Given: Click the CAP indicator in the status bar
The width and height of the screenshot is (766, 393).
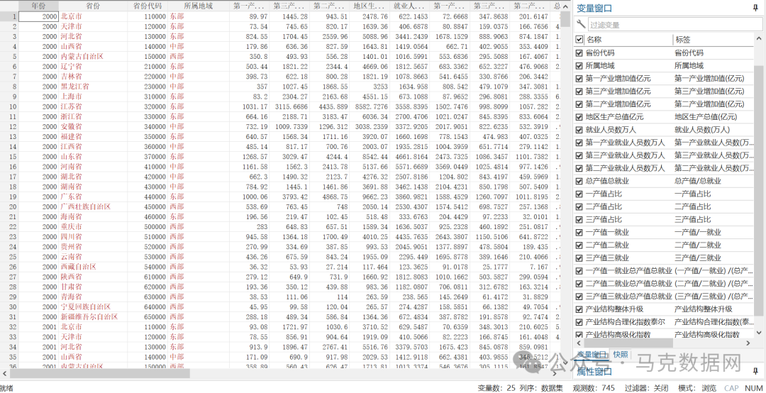Looking at the screenshot, I should pos(731,387).
